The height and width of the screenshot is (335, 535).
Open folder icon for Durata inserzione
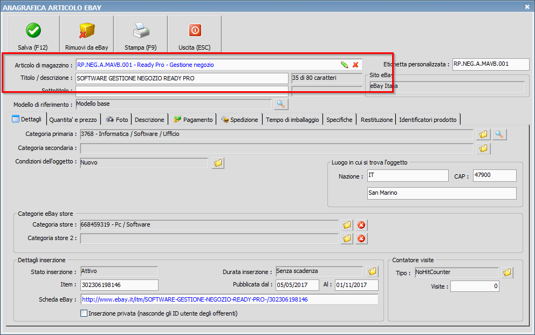(x=372, y=271)
